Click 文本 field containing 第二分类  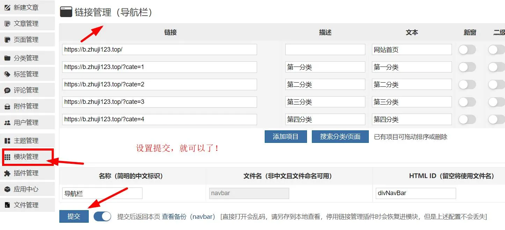412,84
